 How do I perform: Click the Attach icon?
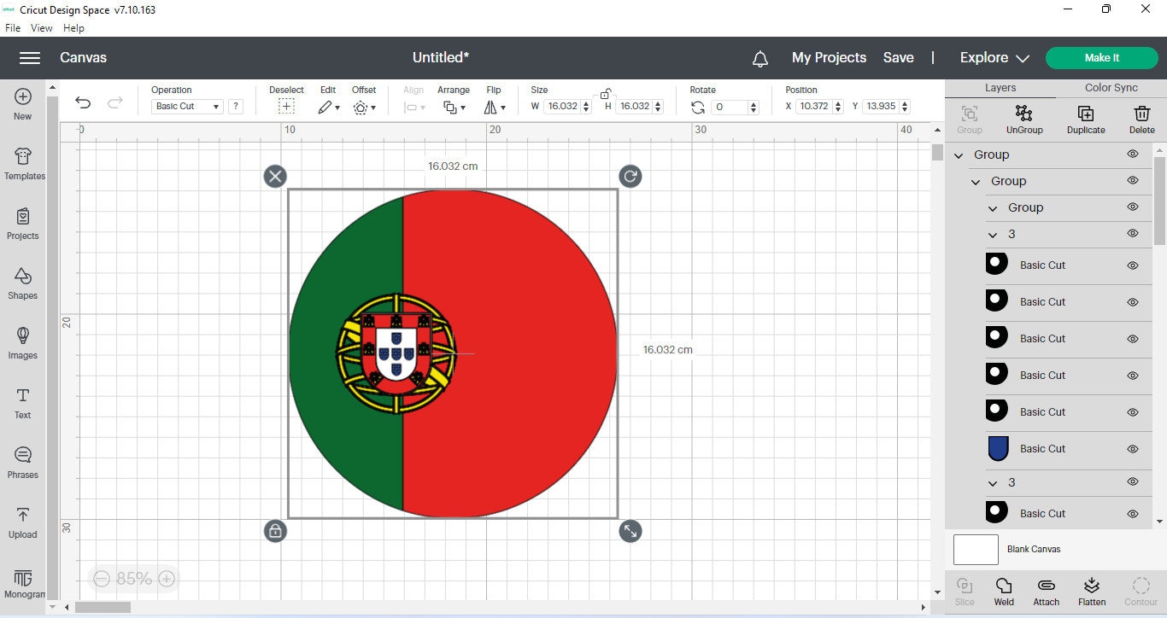1046,591
